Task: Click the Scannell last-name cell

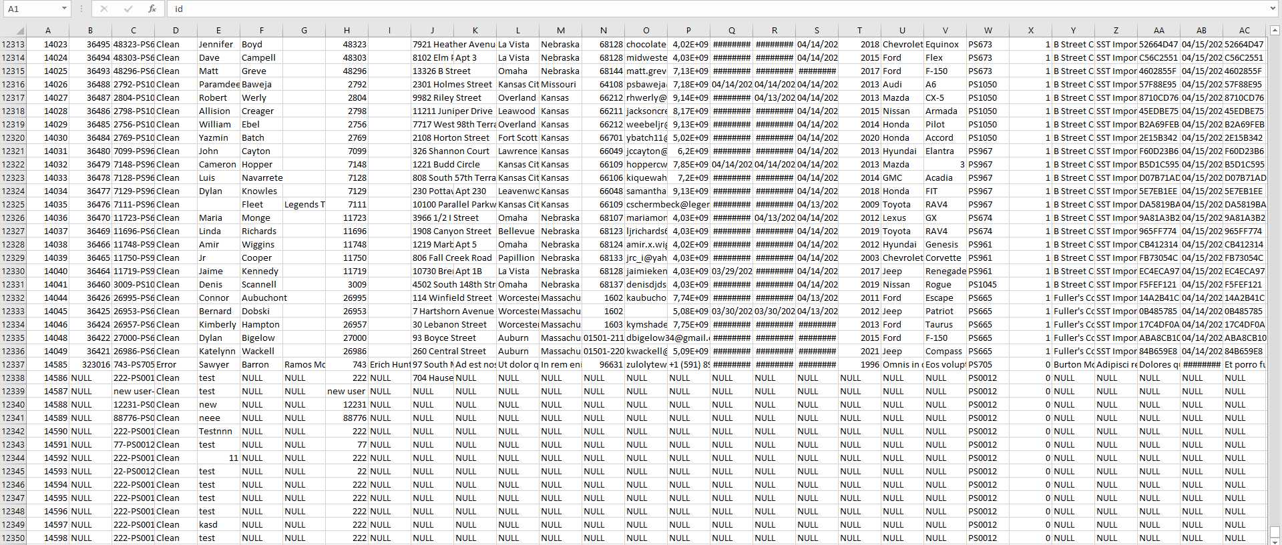Action: [x=261, y=284]
